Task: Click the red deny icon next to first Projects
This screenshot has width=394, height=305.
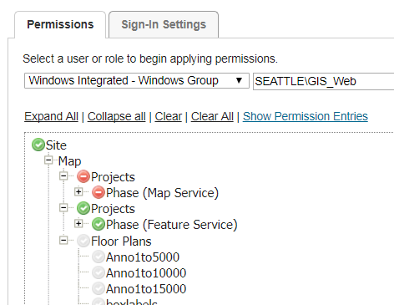Action: point(83,176)
